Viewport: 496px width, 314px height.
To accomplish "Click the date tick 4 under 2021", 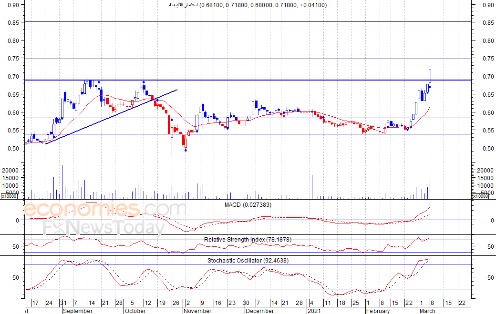I will pos(311,303).
